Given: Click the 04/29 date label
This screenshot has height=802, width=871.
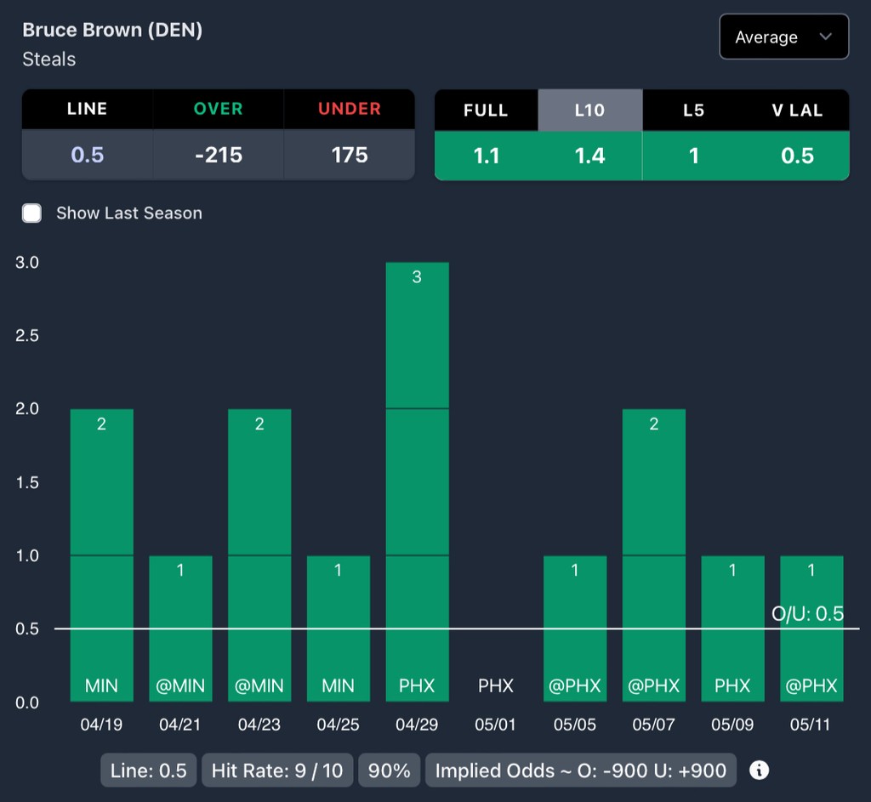Looking at the screenshot, I should coord(417,725).
